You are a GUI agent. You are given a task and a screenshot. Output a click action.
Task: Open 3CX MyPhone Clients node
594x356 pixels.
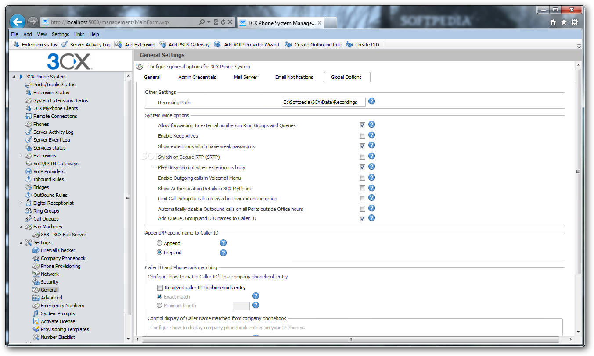pyautogui.click(x=55, y=108)
